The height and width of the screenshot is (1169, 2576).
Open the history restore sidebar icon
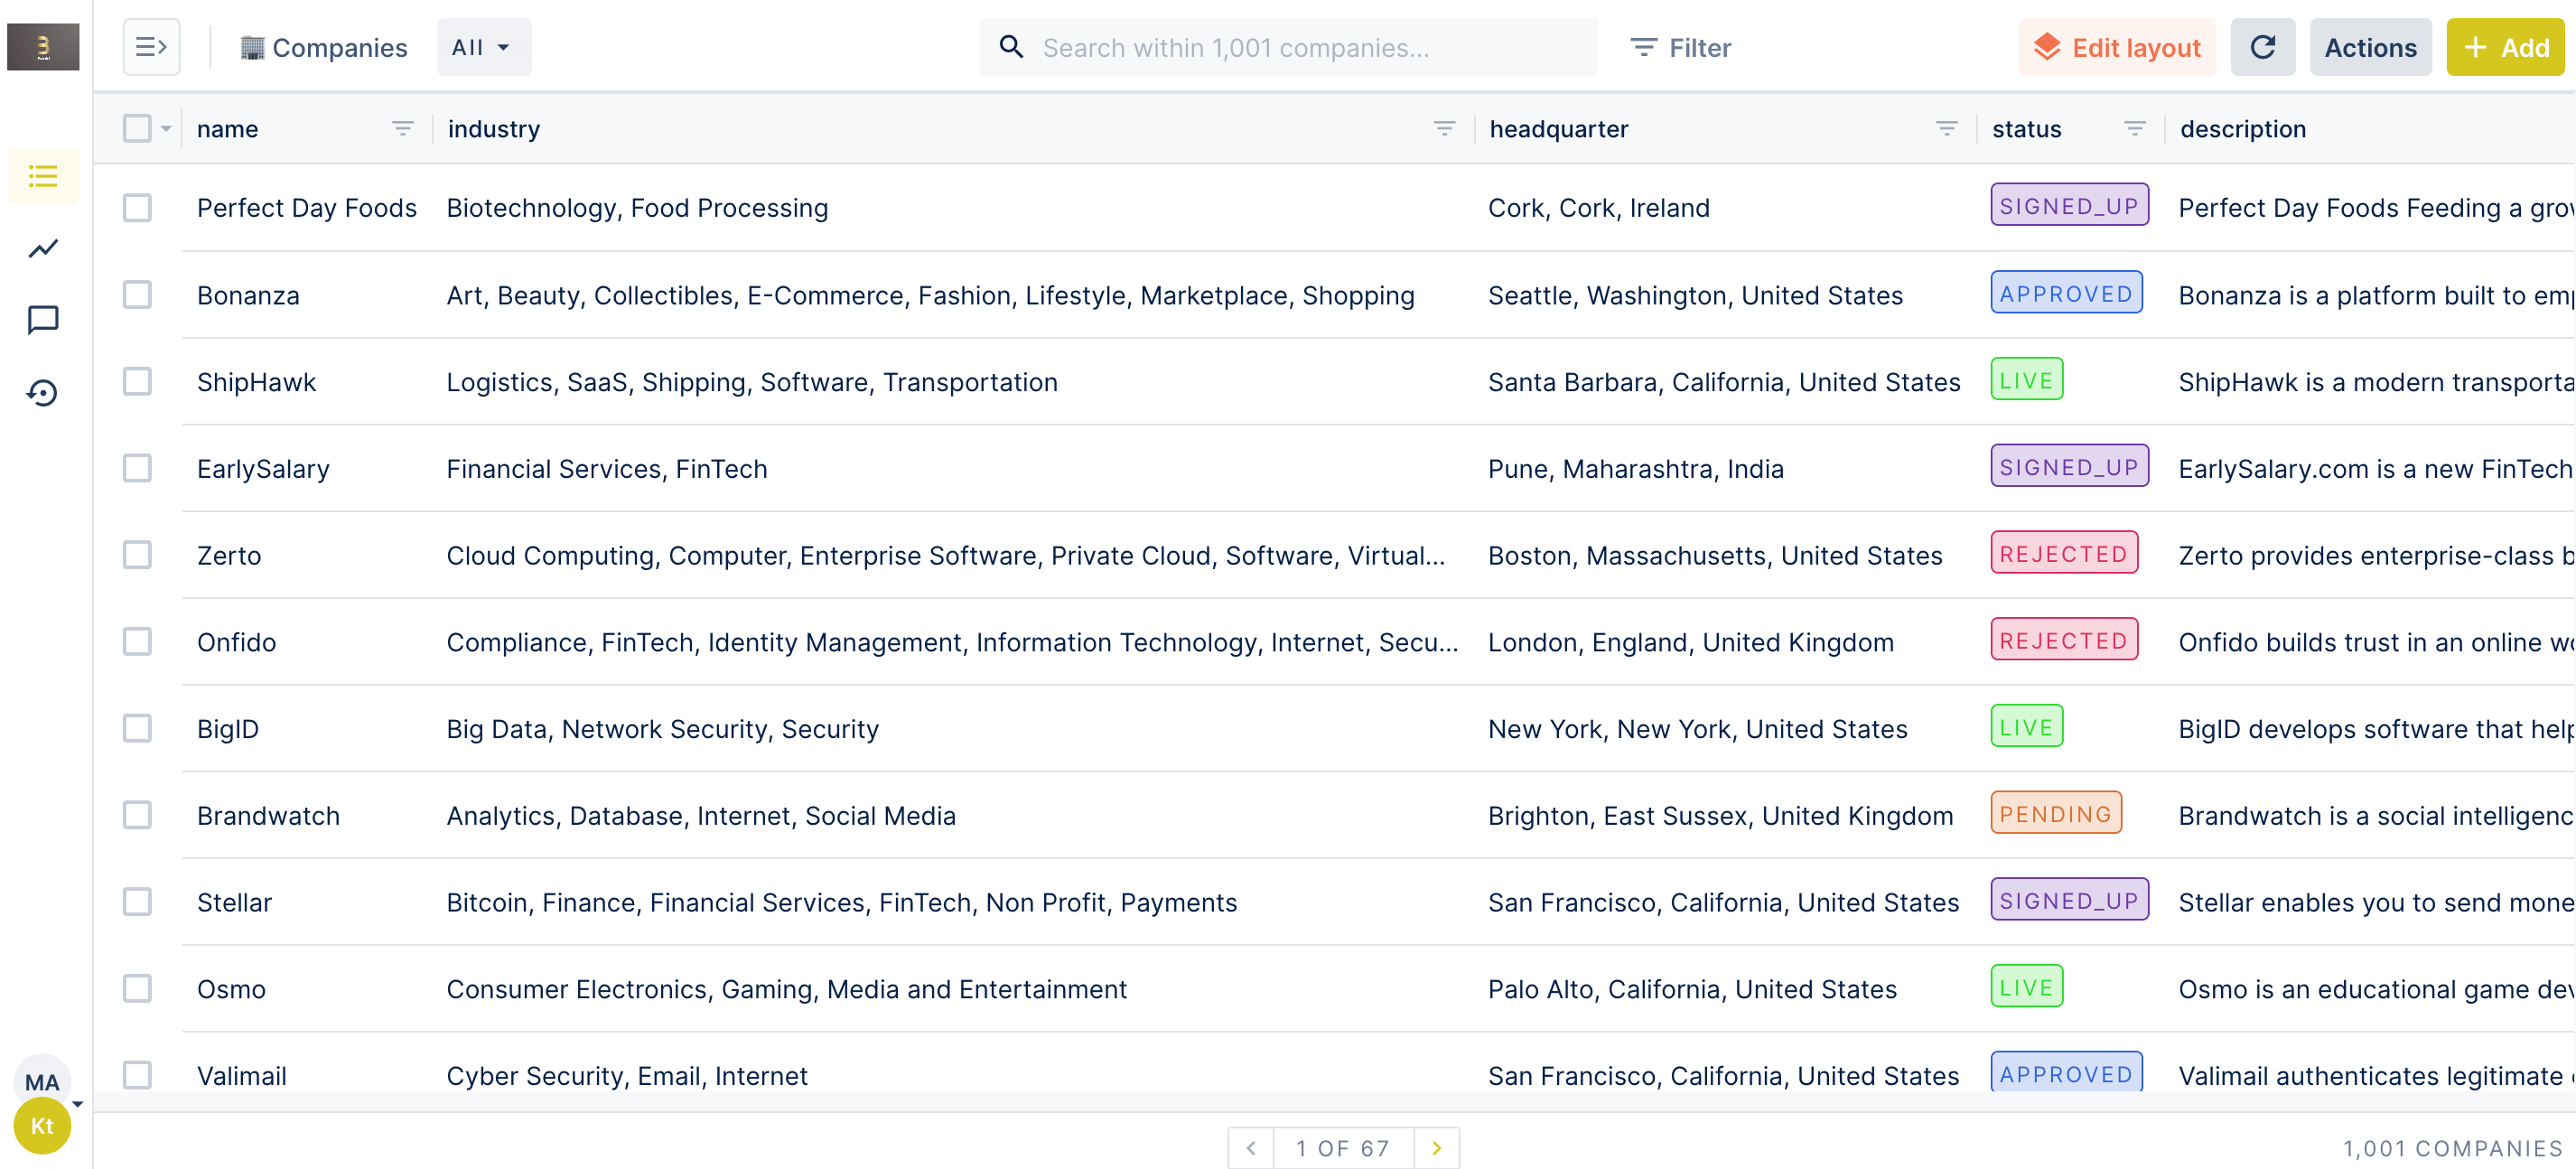(43, 393)
